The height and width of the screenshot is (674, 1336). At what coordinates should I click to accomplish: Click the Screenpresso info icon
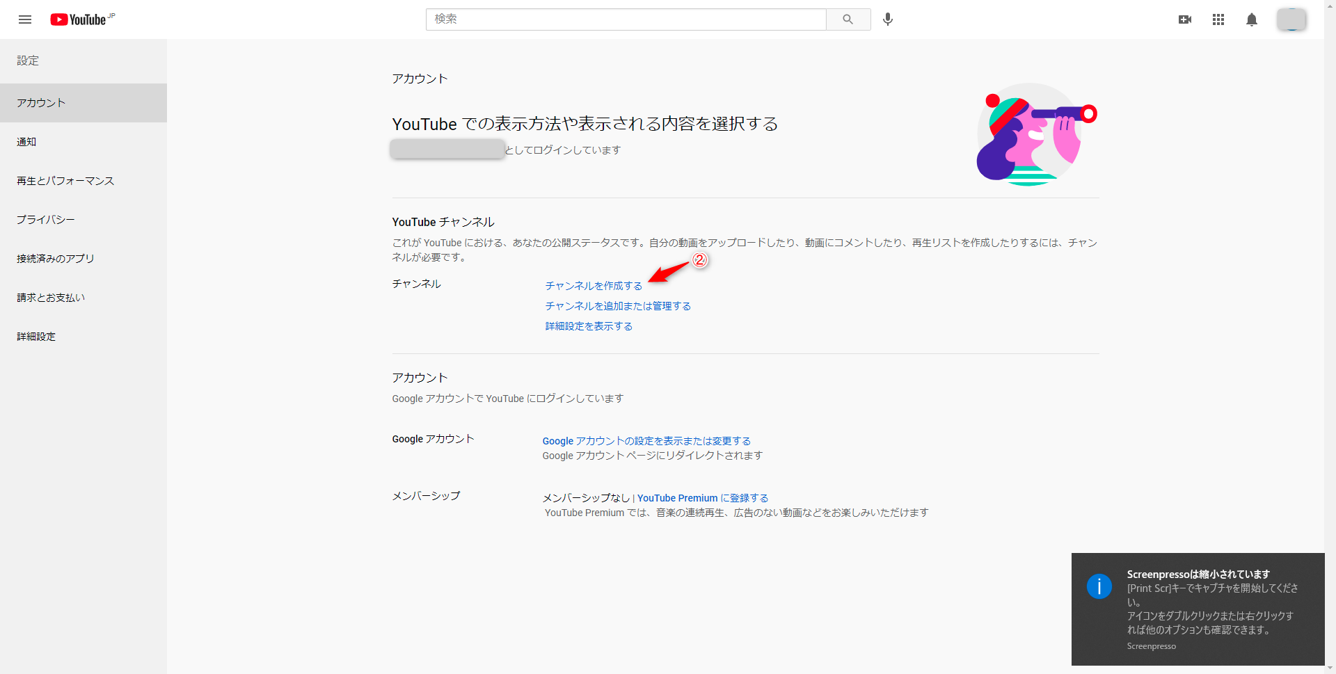[x=1099, y=586]
